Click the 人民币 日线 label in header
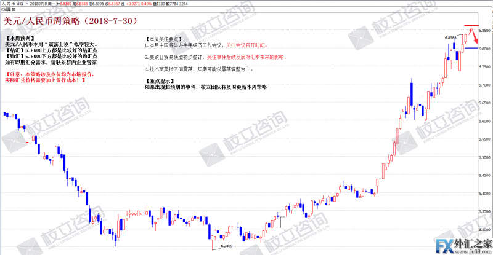This screenshot has height=255, width=493. coord(13,4)
